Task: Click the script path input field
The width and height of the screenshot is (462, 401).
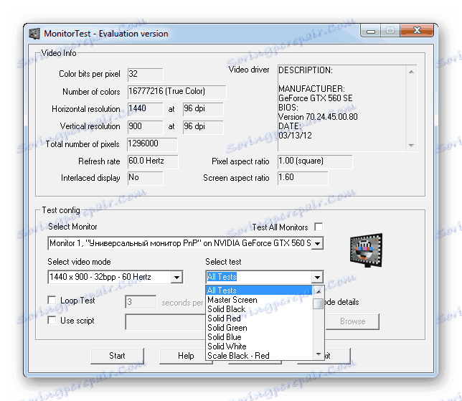Action: point(166,322)
